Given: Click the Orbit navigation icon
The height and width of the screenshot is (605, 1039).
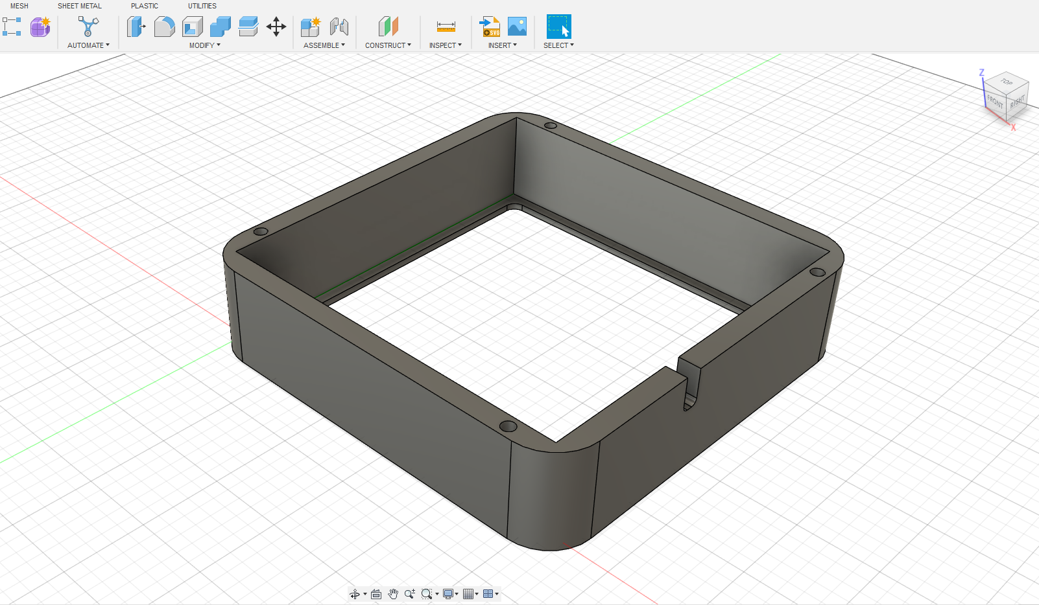Looking at the screenshot, I should [x=354, y=594].
